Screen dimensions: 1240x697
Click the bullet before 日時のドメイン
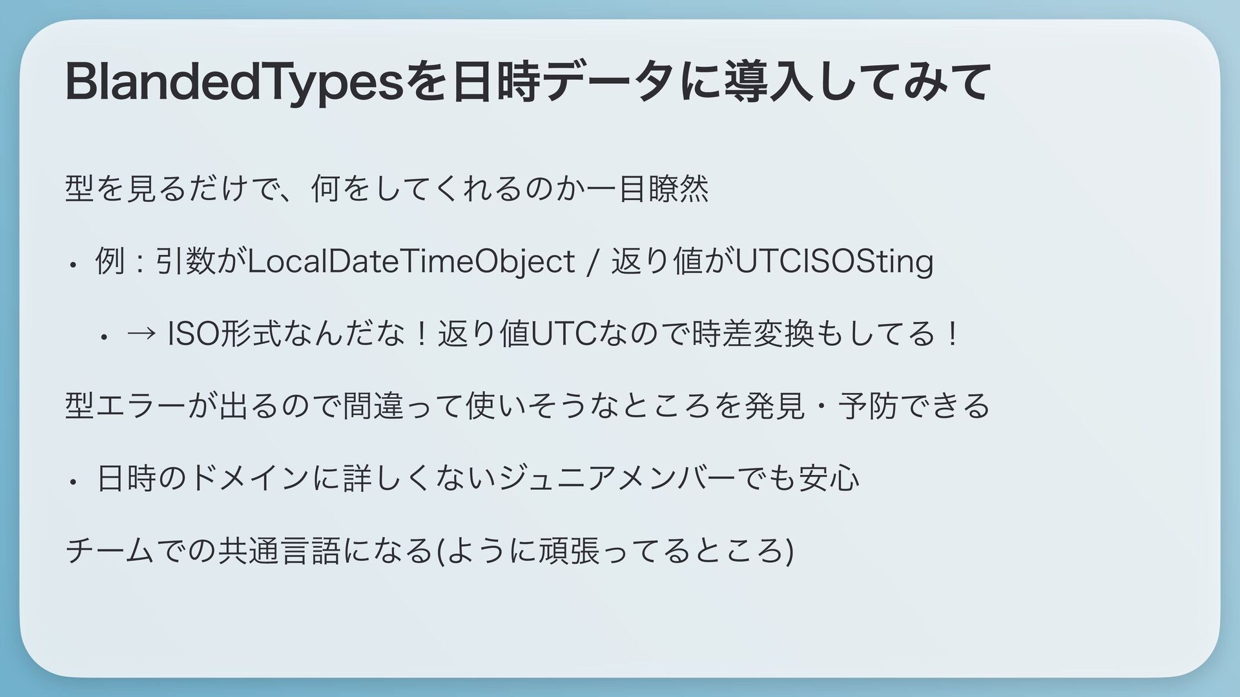(x=75, y=481)
